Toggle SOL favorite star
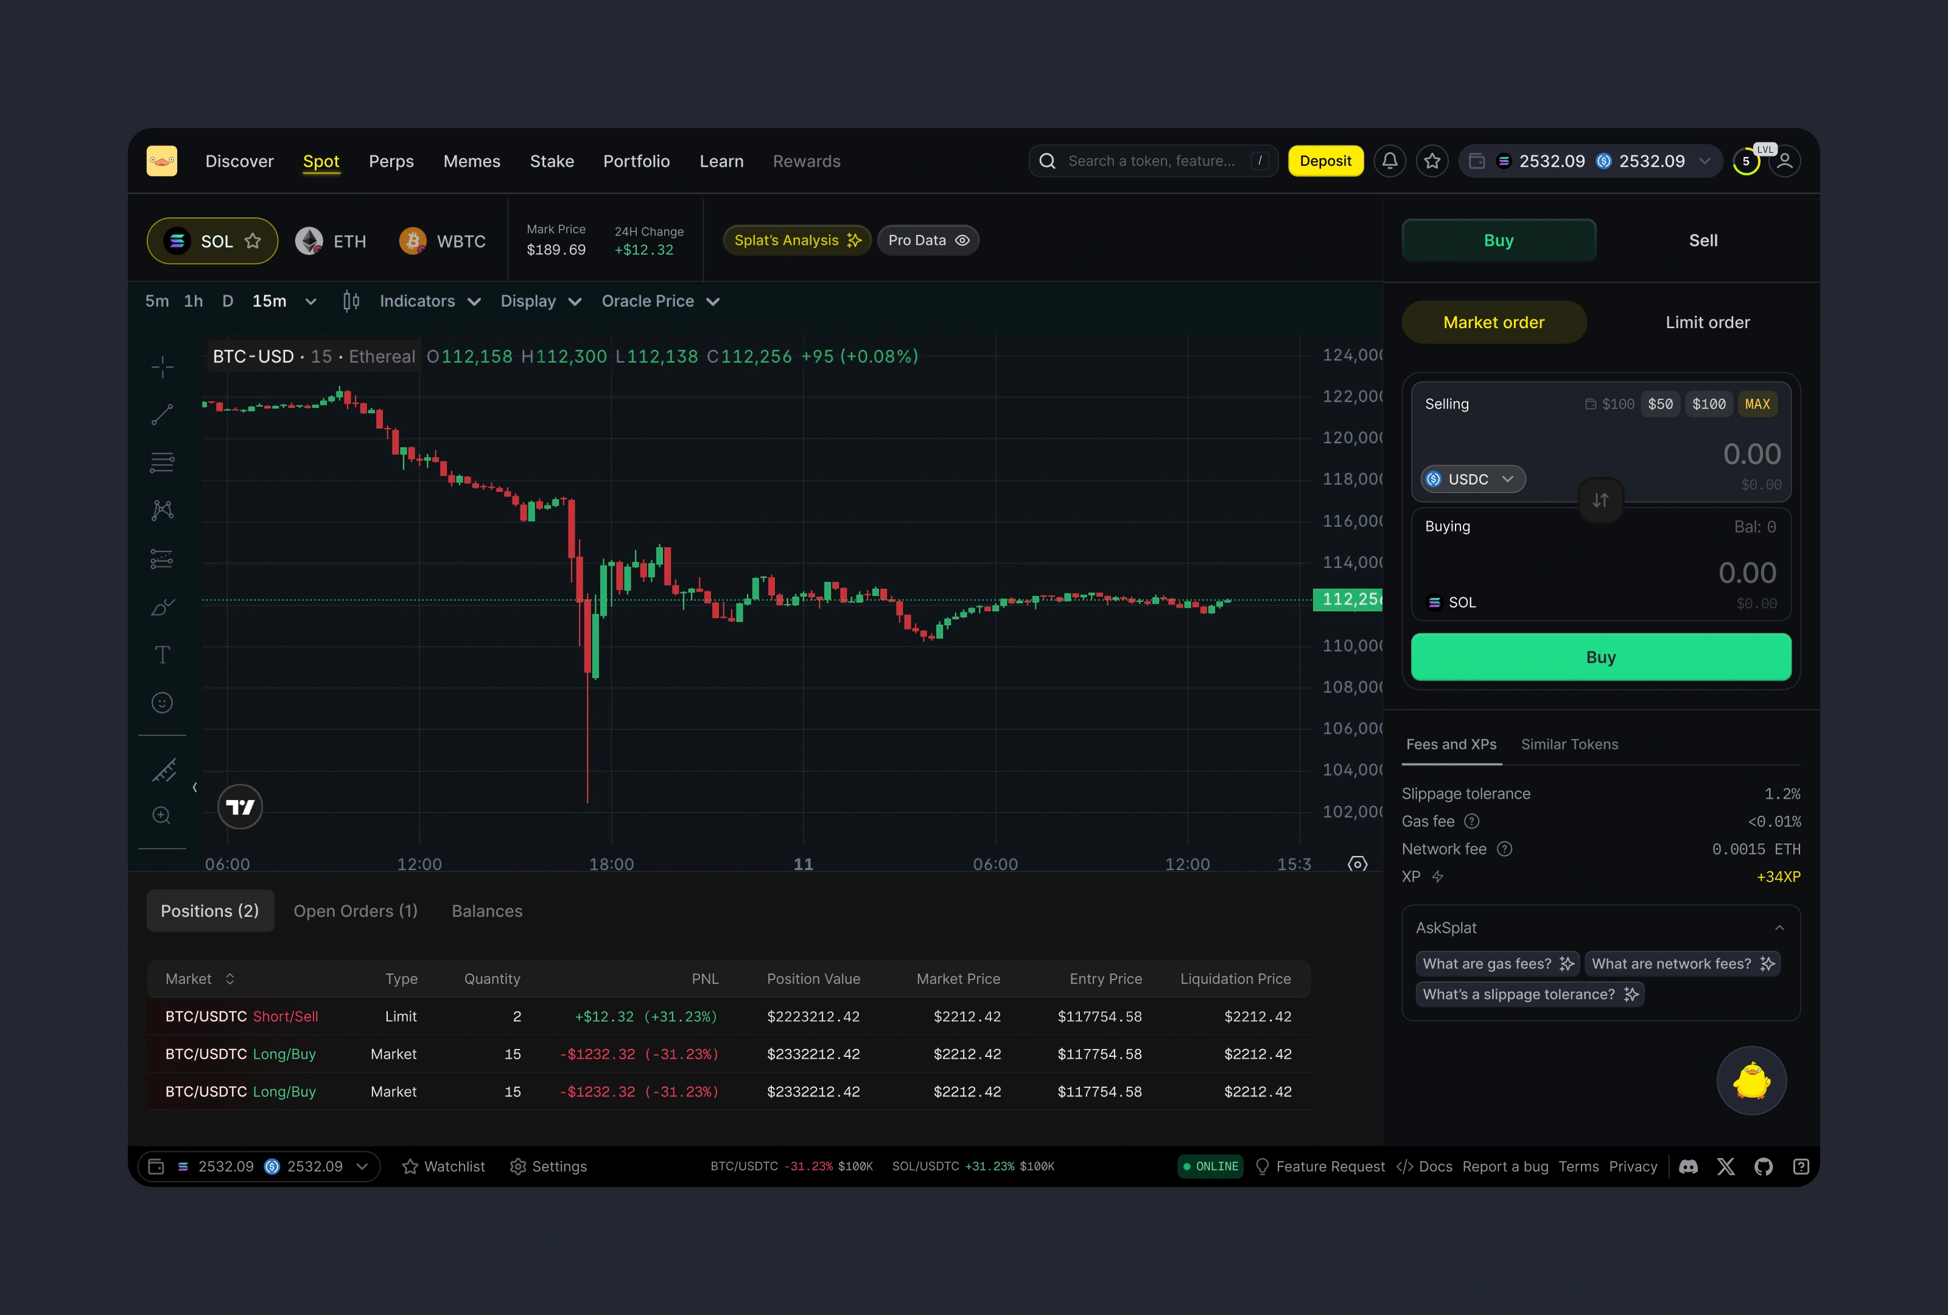 pyautogui.click(x=252, y=241)
